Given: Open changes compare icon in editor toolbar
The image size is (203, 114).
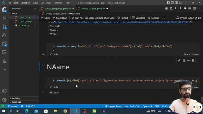Looking at the screenshot, I should (x=171, y=9).
